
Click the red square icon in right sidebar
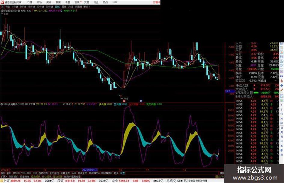click(x=282, y=52)
